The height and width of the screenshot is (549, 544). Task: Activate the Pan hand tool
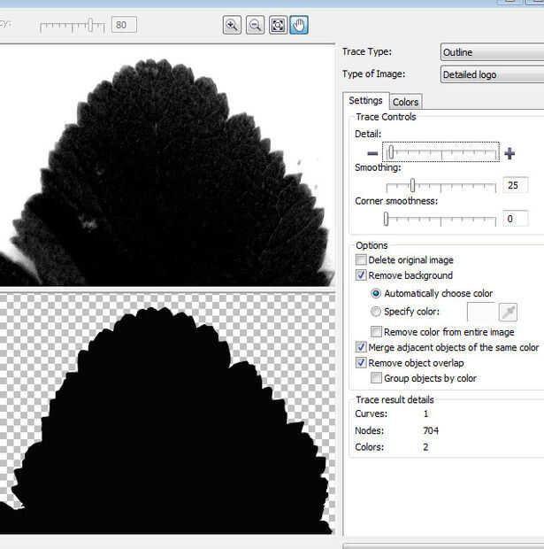tap(299, 25)
